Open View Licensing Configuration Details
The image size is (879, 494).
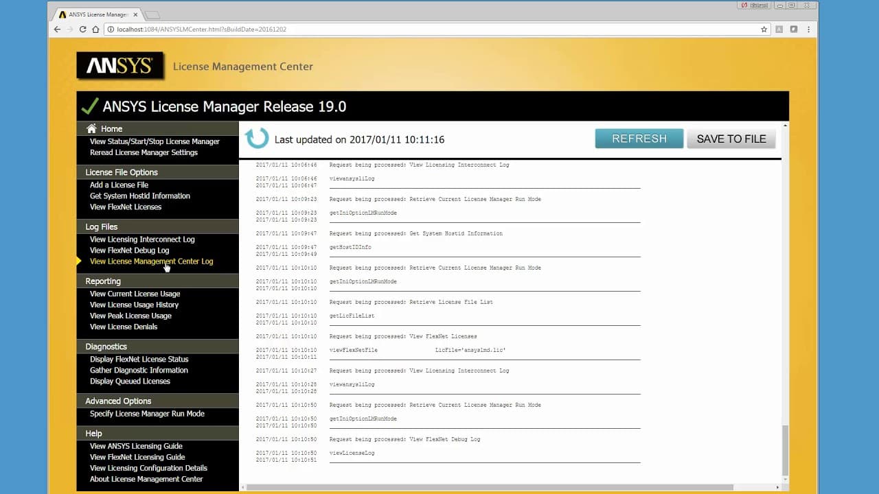(x=148, y=468)
